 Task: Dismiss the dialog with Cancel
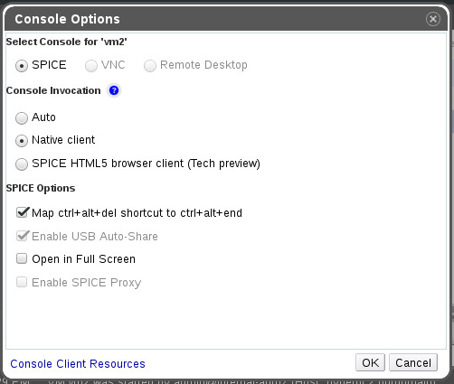[413, 362]
